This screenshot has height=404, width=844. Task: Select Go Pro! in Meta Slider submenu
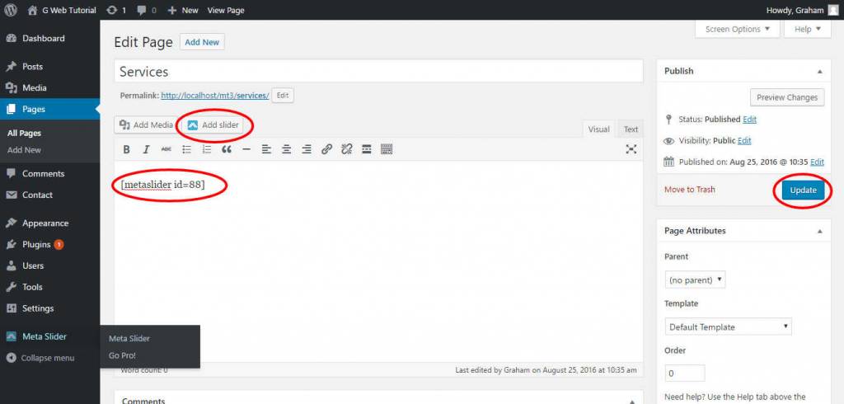[122, 355]
